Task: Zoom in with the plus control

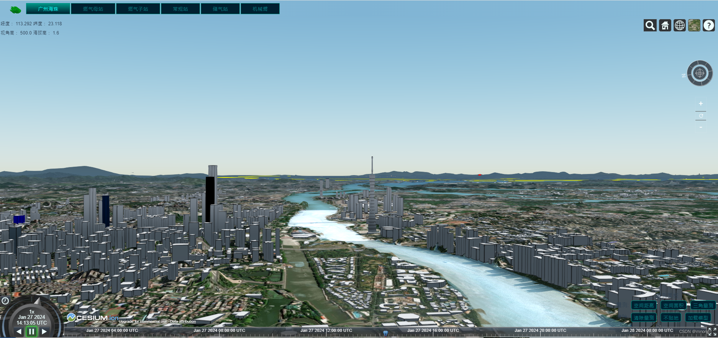Action: tap(701, 103)
